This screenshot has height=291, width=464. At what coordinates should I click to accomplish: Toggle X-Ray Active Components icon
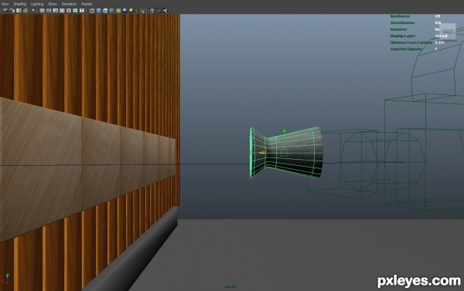[159, 11]
